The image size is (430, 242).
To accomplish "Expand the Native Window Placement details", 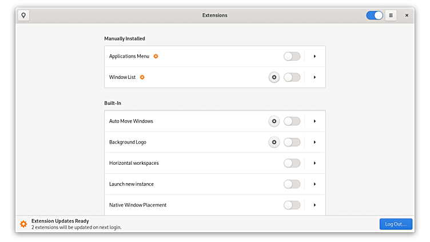I will pyautogui.click(x=314, y=205).
